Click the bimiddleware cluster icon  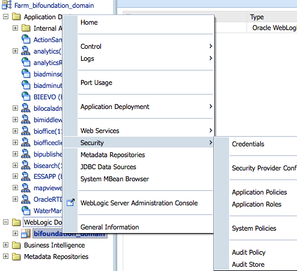click(x=26, y=119)
